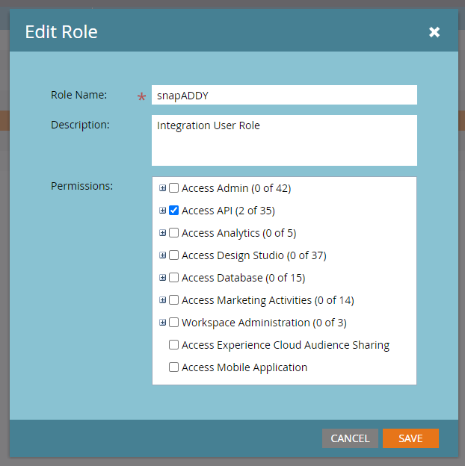465x466 pixels.
Task: Expand the Access Analytics permissions tree
Action: coord(162,233)
